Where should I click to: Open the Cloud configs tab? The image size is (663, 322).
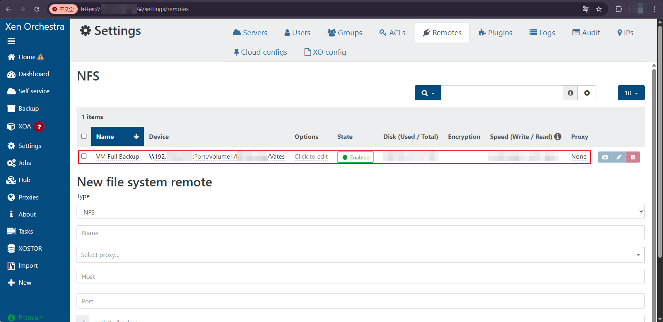pyautogui.click(x=260, y=52)
